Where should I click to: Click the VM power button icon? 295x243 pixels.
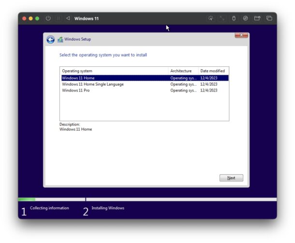pyautogui.click(x=48, y=18)
